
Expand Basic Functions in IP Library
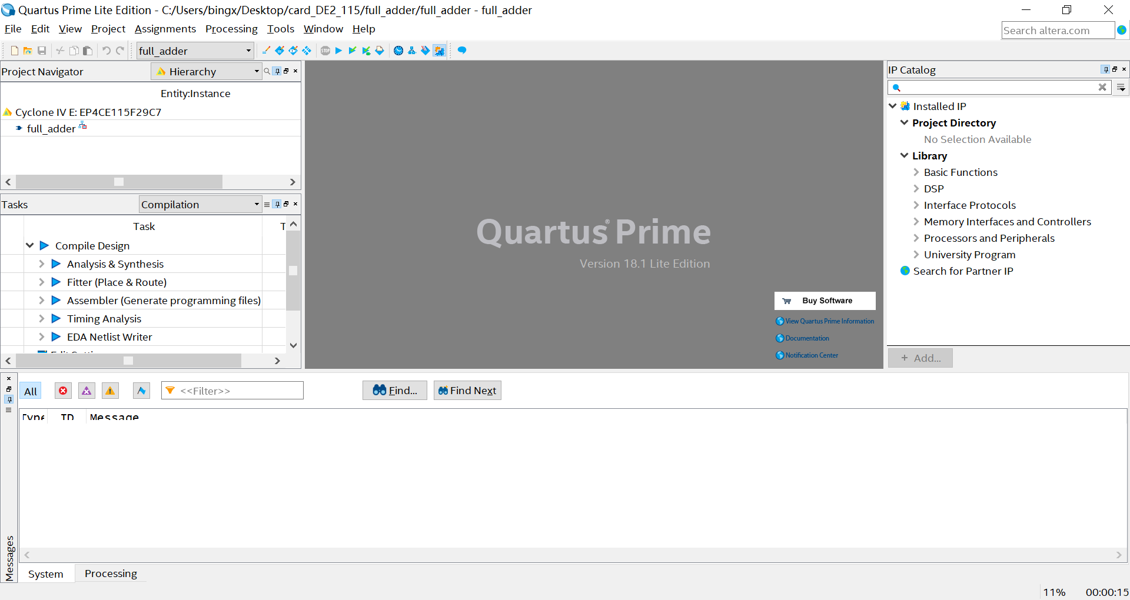coord(916,172)
